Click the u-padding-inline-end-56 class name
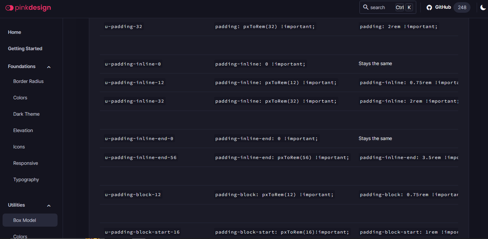 pos(141,158)
